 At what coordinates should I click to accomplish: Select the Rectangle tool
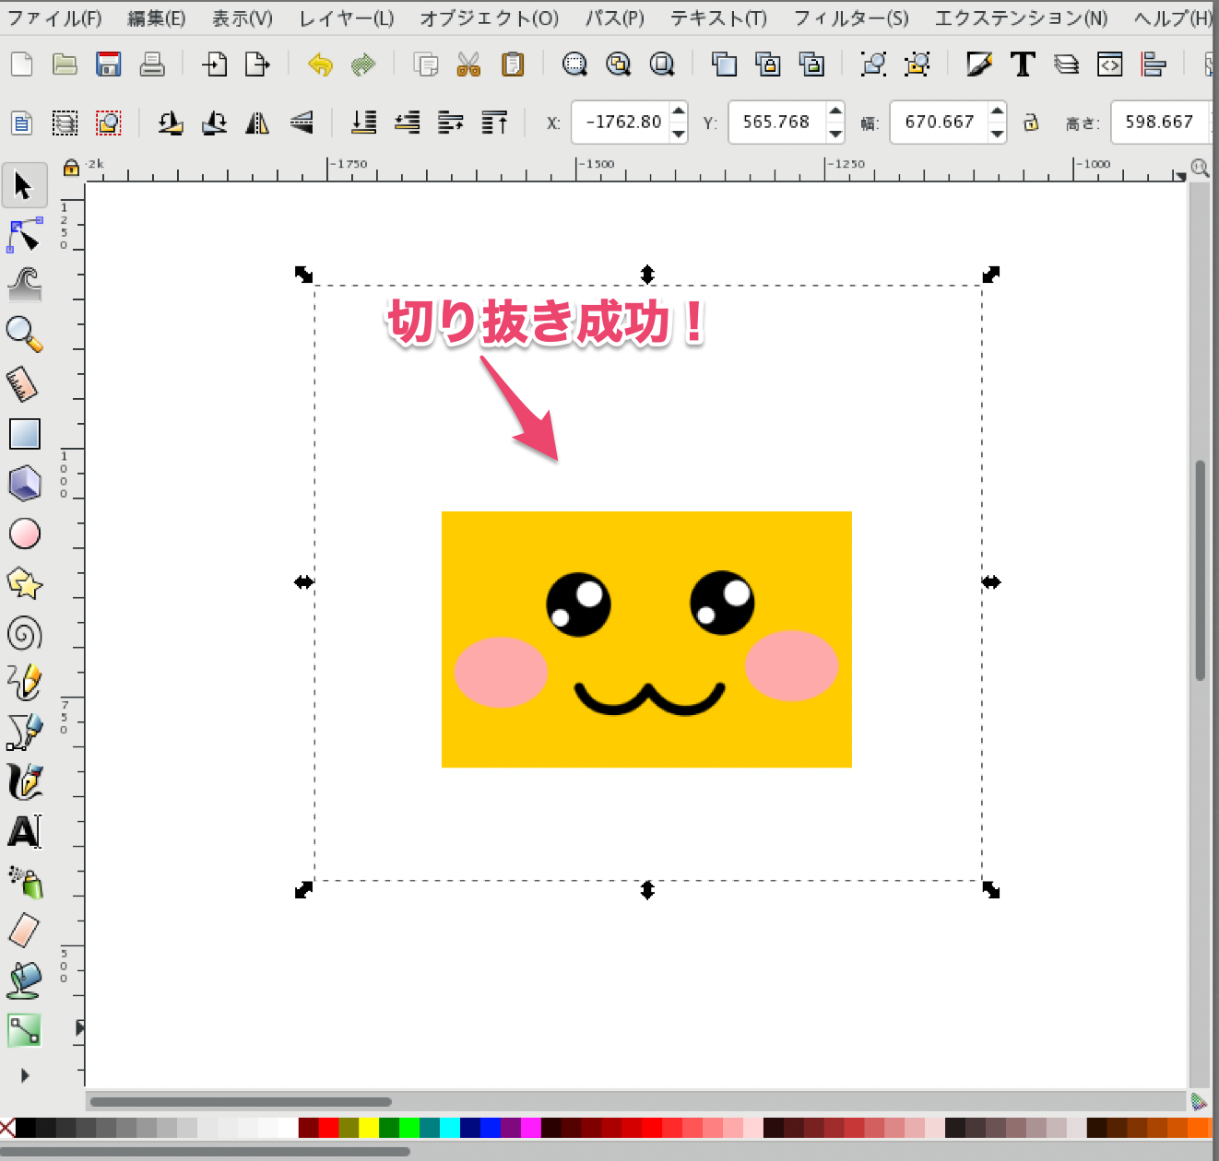click(x=24, y=433)
